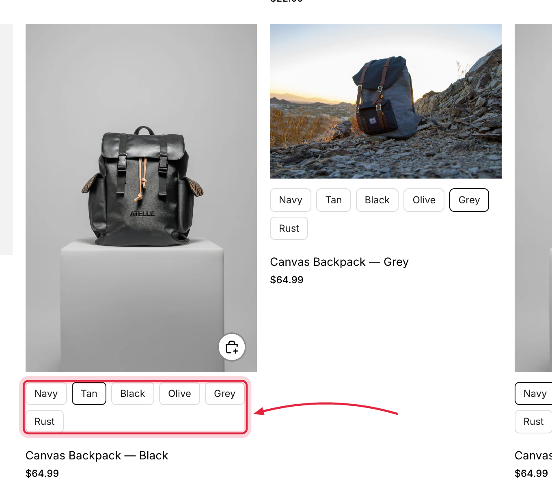Select Navy variant on the partially visible right product
The height and width of the screenshot is (487, 552).
[x=534, y=394]
